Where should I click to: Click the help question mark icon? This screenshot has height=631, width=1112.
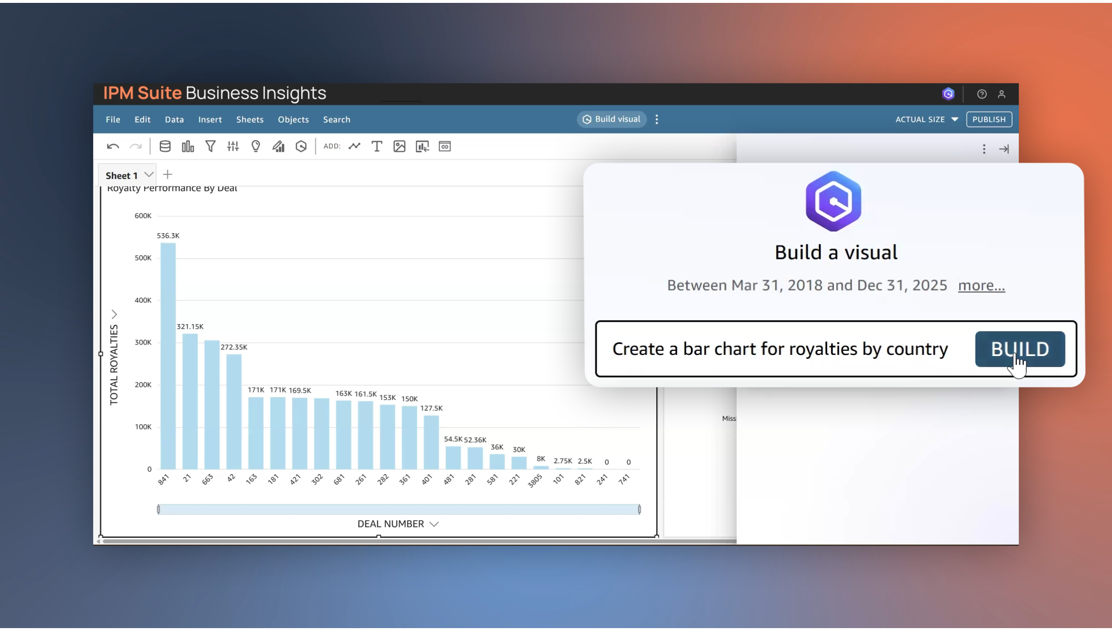pyautogui.click(x=982, y=94)
